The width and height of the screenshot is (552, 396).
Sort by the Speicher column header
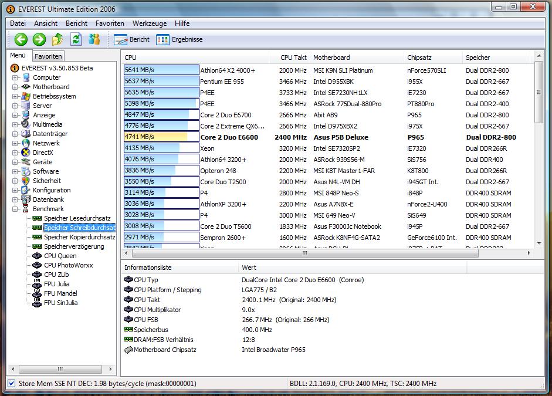tap(496, 57)
